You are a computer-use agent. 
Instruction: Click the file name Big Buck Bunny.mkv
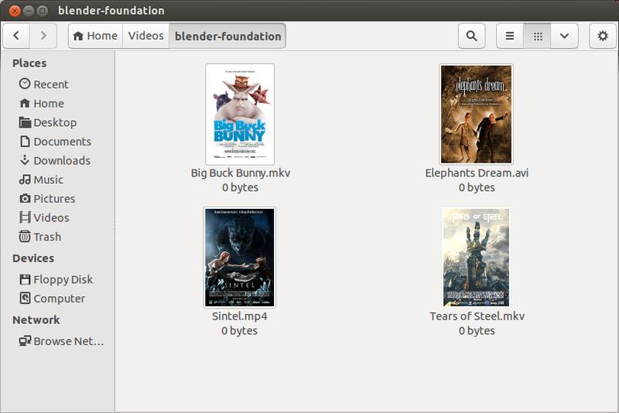[x=241, y=172]
